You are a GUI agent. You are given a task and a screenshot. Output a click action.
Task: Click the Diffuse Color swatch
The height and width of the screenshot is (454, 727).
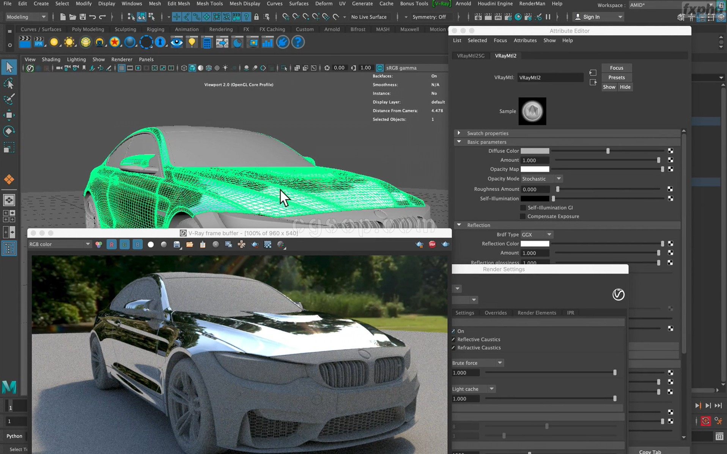[x=535, y=151]
